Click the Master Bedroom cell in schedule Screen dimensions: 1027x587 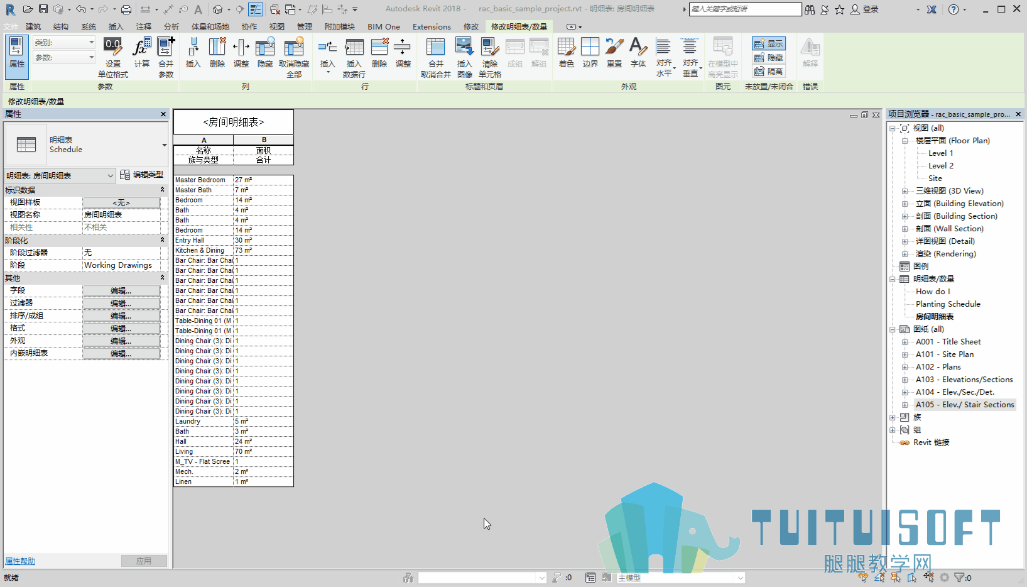point(204,180)
